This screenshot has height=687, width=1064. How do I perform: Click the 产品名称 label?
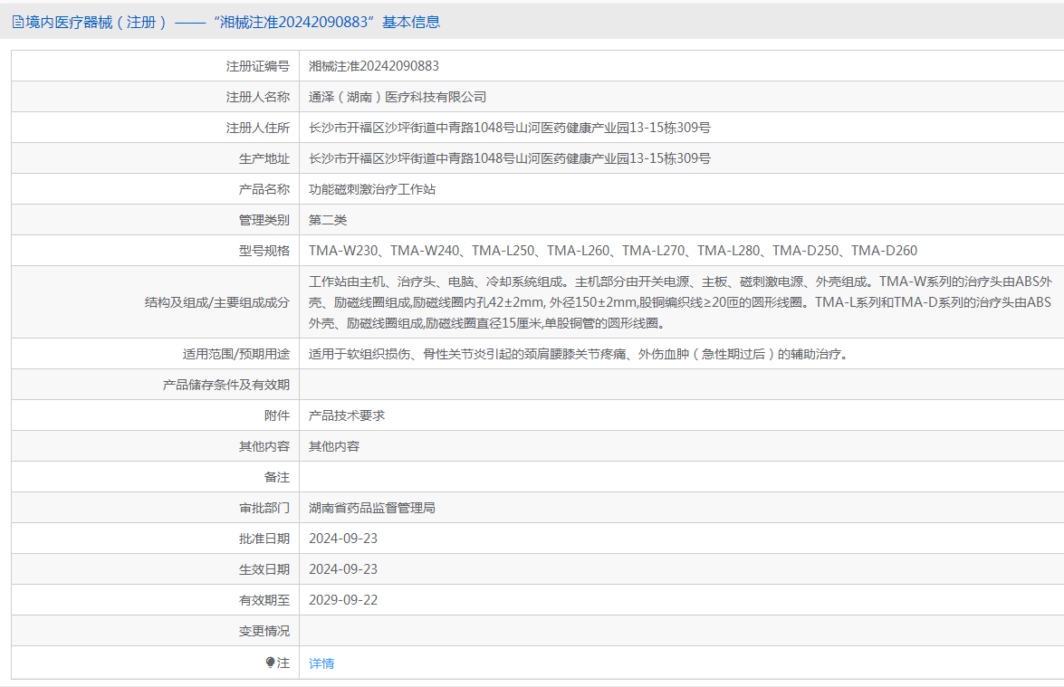(264, 189)
